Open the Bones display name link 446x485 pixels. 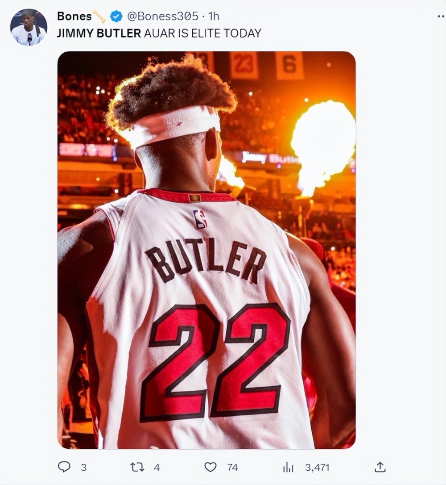pos(74,16)
